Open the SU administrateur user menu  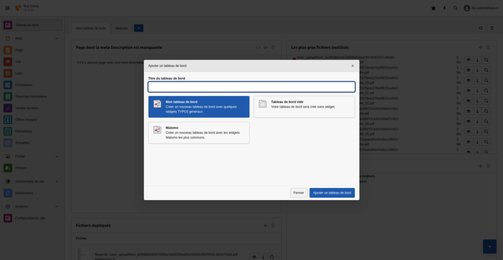[x=481, y=8]
